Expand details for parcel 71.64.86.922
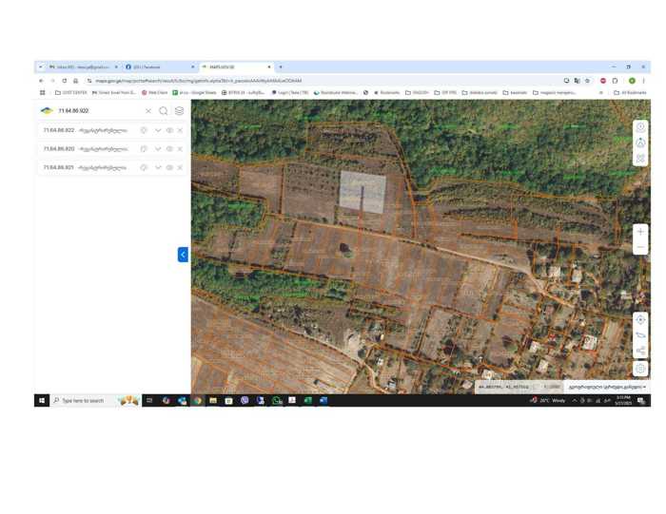 (158, 130)
